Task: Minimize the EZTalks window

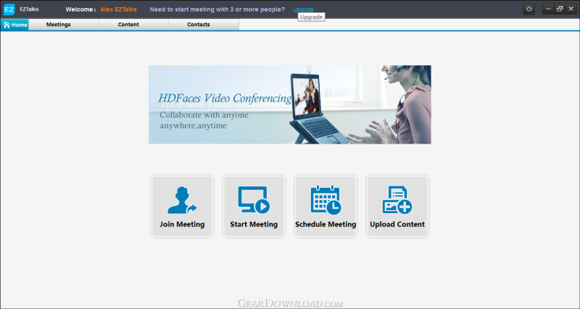Action: tap(548, 9)
